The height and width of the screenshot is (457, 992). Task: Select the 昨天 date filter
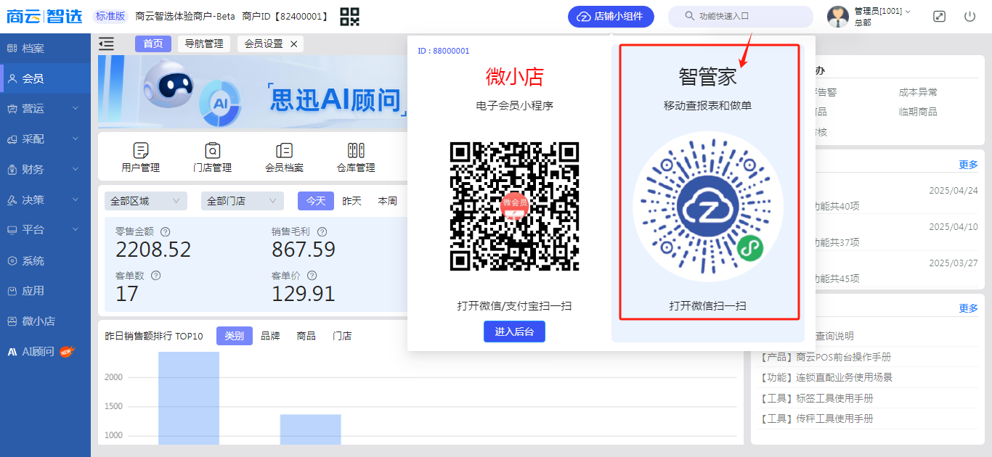pos(352,201)
